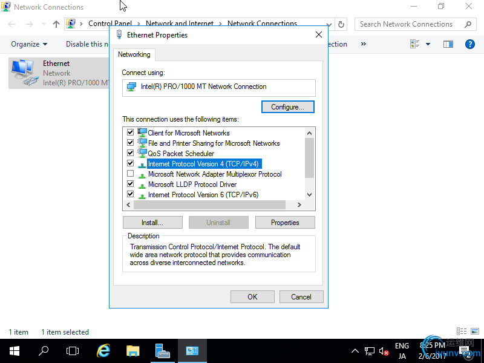Select the Networking tab
This screenshot has width=484, height=363.
(x=134, y=54)
